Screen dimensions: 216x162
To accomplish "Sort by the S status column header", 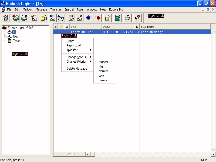I will pos(56,26).
